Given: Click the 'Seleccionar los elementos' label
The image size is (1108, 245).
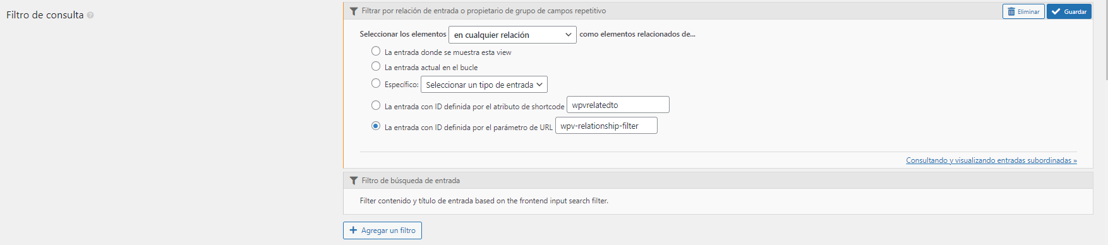Looking at the screenshot, I should tap(403, 34).
